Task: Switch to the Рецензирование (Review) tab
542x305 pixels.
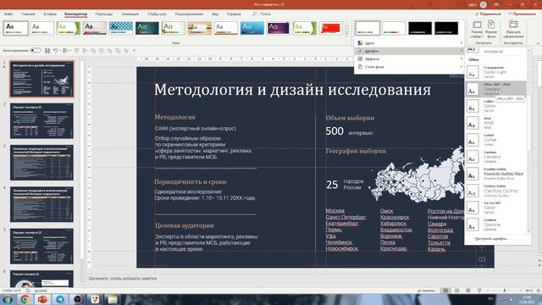Action: click(x=189, y=14)
